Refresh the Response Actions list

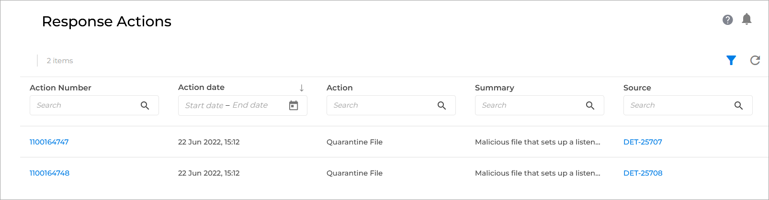[755, 60]
